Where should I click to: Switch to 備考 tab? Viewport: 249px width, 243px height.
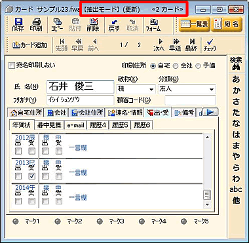point(184,112)
